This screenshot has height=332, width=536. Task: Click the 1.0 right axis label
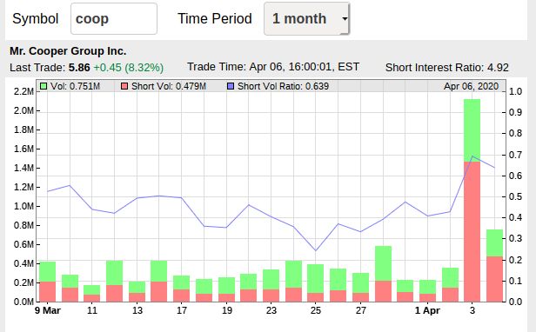point(515,91)
